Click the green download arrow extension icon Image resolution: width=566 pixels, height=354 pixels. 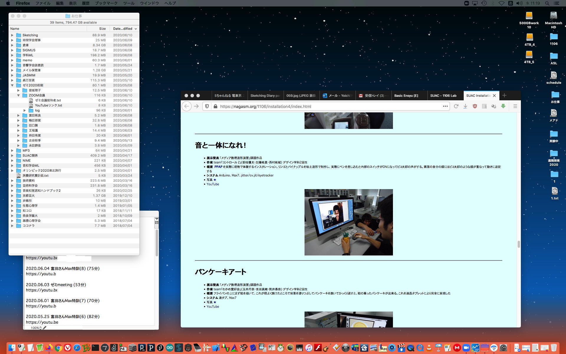coord(503,106)
